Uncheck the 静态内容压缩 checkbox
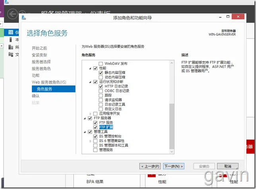Screen dimensions: 256x189 [x=101, y=73]
